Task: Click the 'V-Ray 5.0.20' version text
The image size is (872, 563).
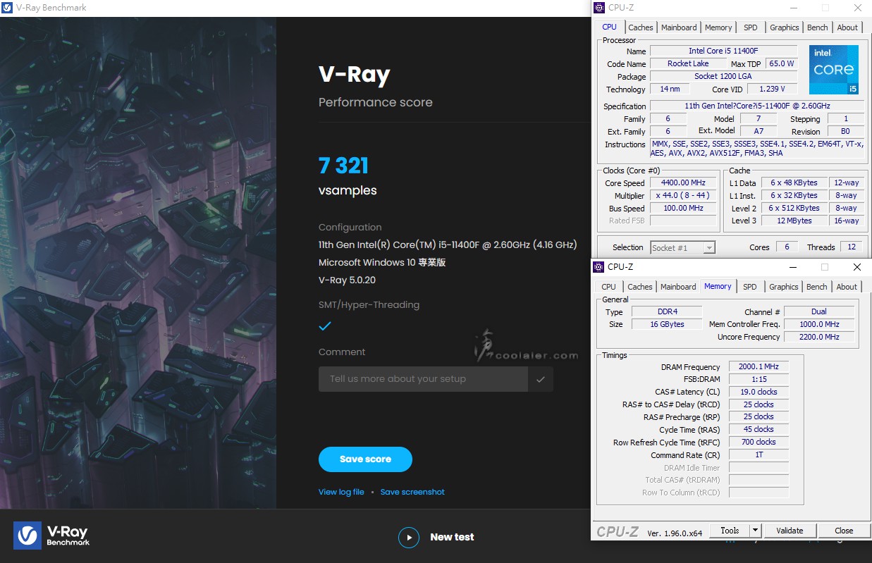Action: point(347,280)
